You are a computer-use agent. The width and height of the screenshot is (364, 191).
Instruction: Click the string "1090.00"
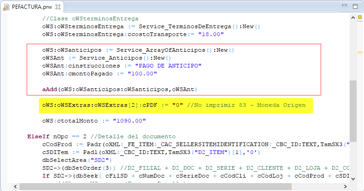(129, 121)
